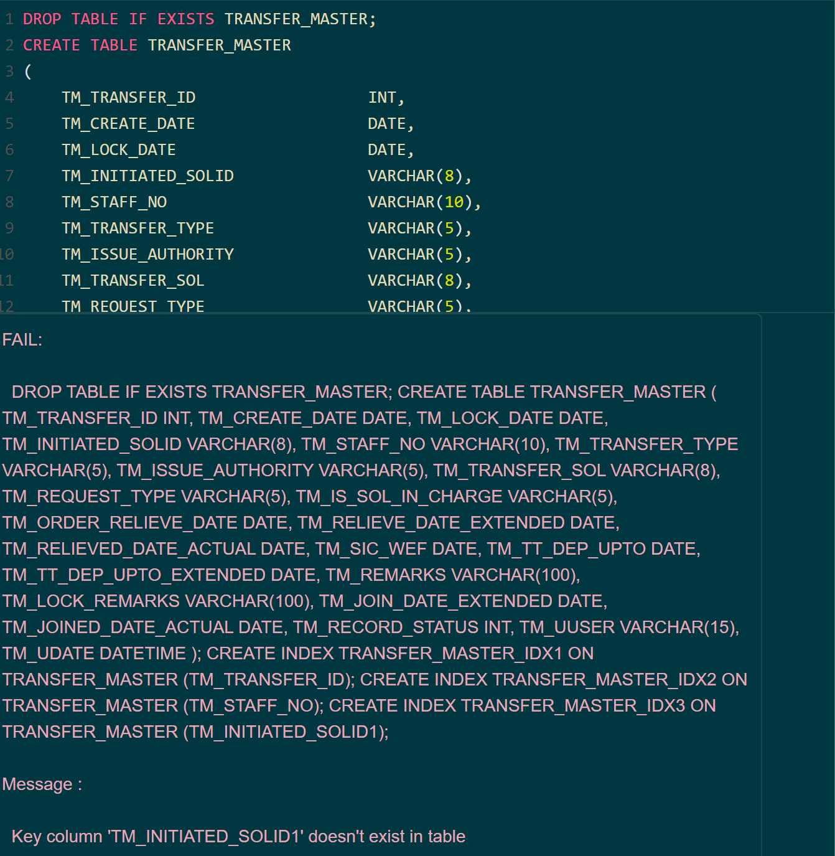Click TM_ISSUE_AUTHORITY on line 10

pyautogui.click(x=147, y=254)
